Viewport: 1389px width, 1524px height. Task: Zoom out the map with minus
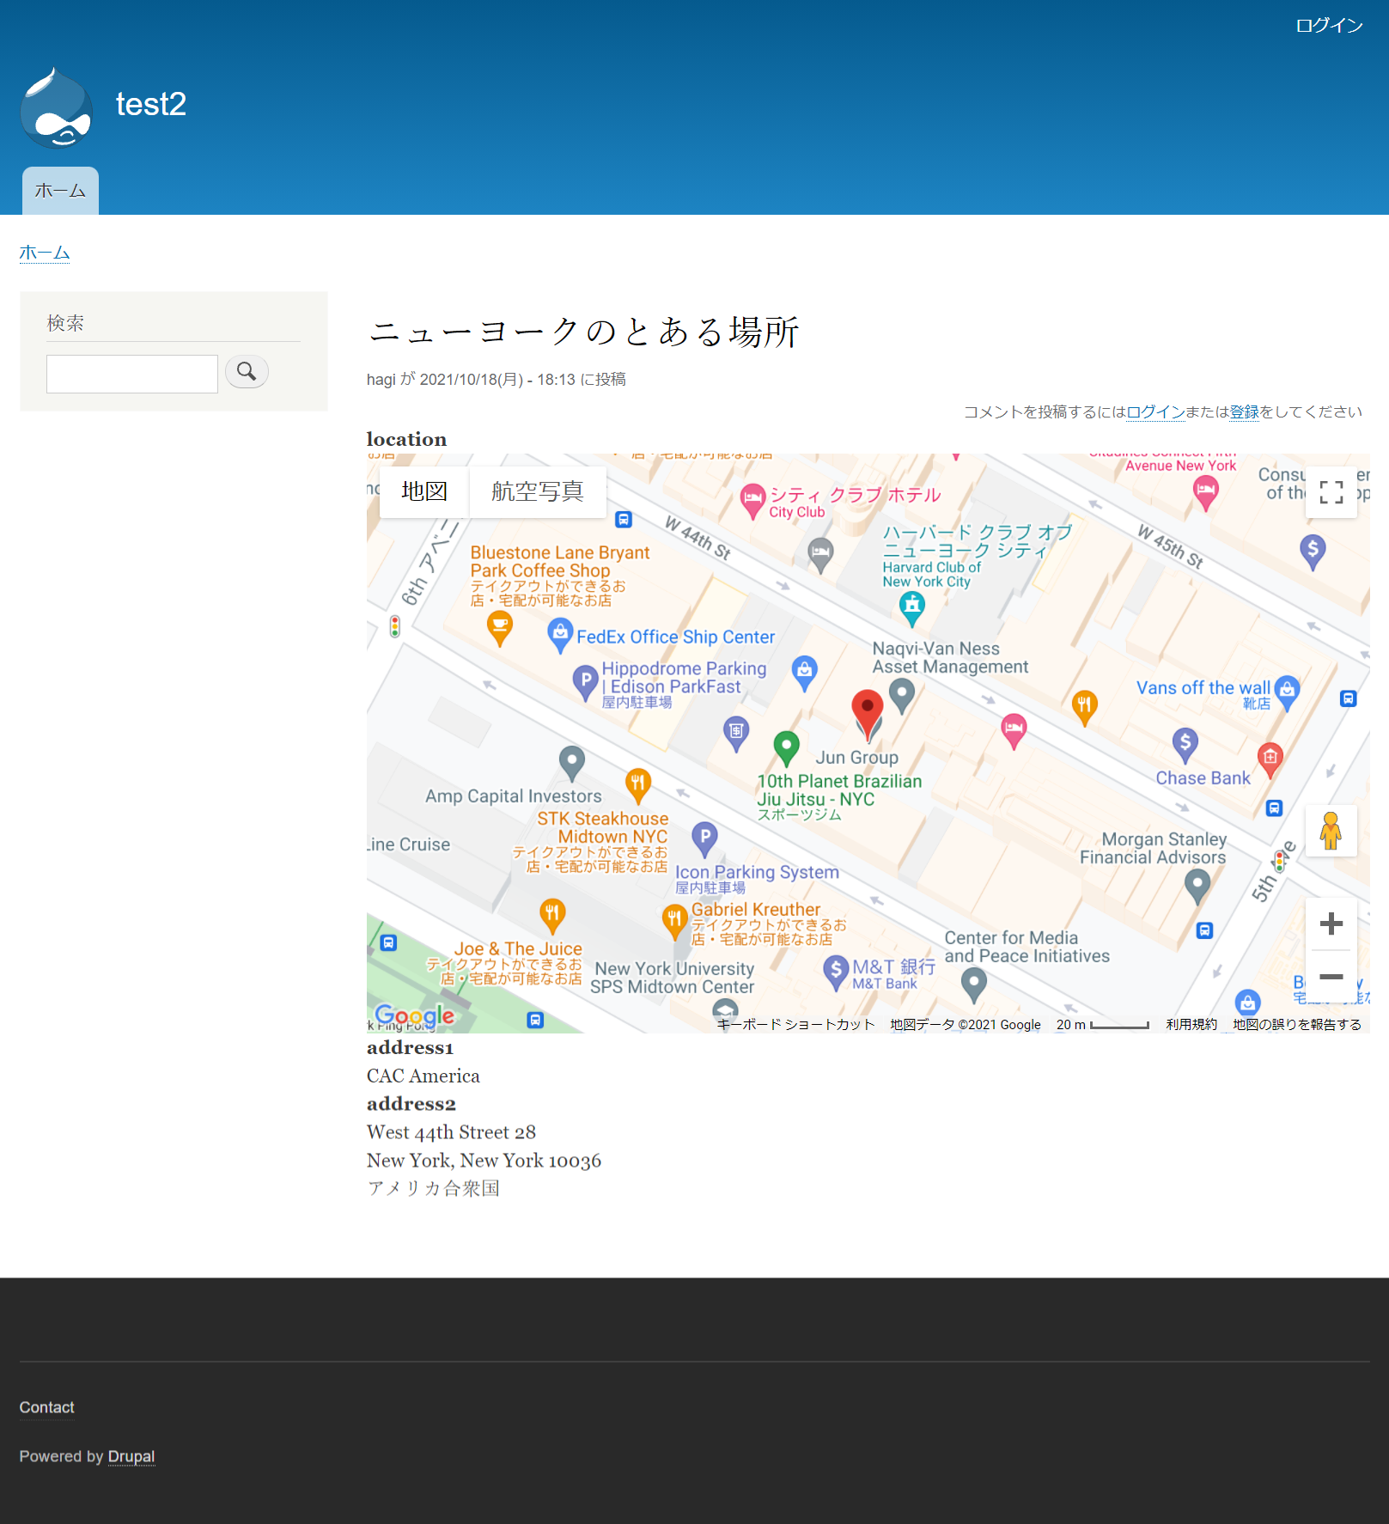(x=1331, y=977)
